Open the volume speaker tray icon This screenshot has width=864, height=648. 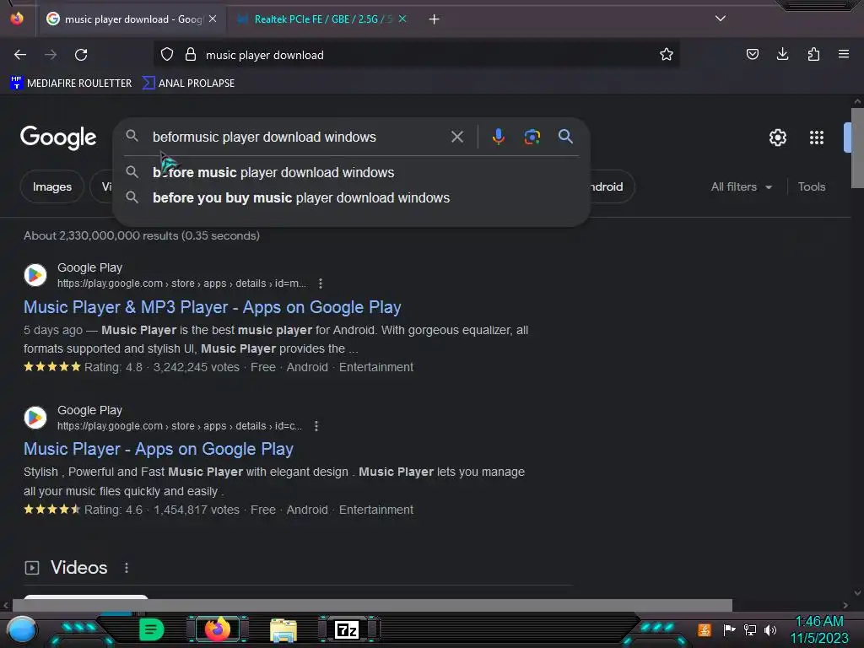coord(770,629)
